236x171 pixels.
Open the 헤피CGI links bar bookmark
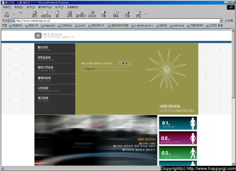click(32, 25)
